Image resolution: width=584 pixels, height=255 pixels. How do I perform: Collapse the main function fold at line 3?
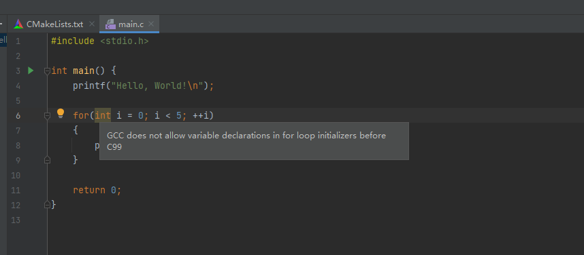pos(47,71)
